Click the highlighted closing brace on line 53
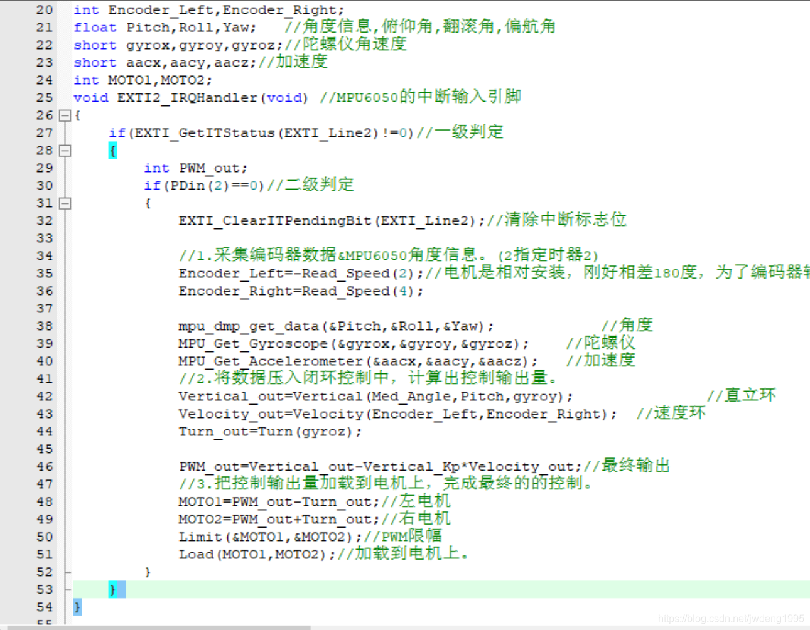 [112, 590]
